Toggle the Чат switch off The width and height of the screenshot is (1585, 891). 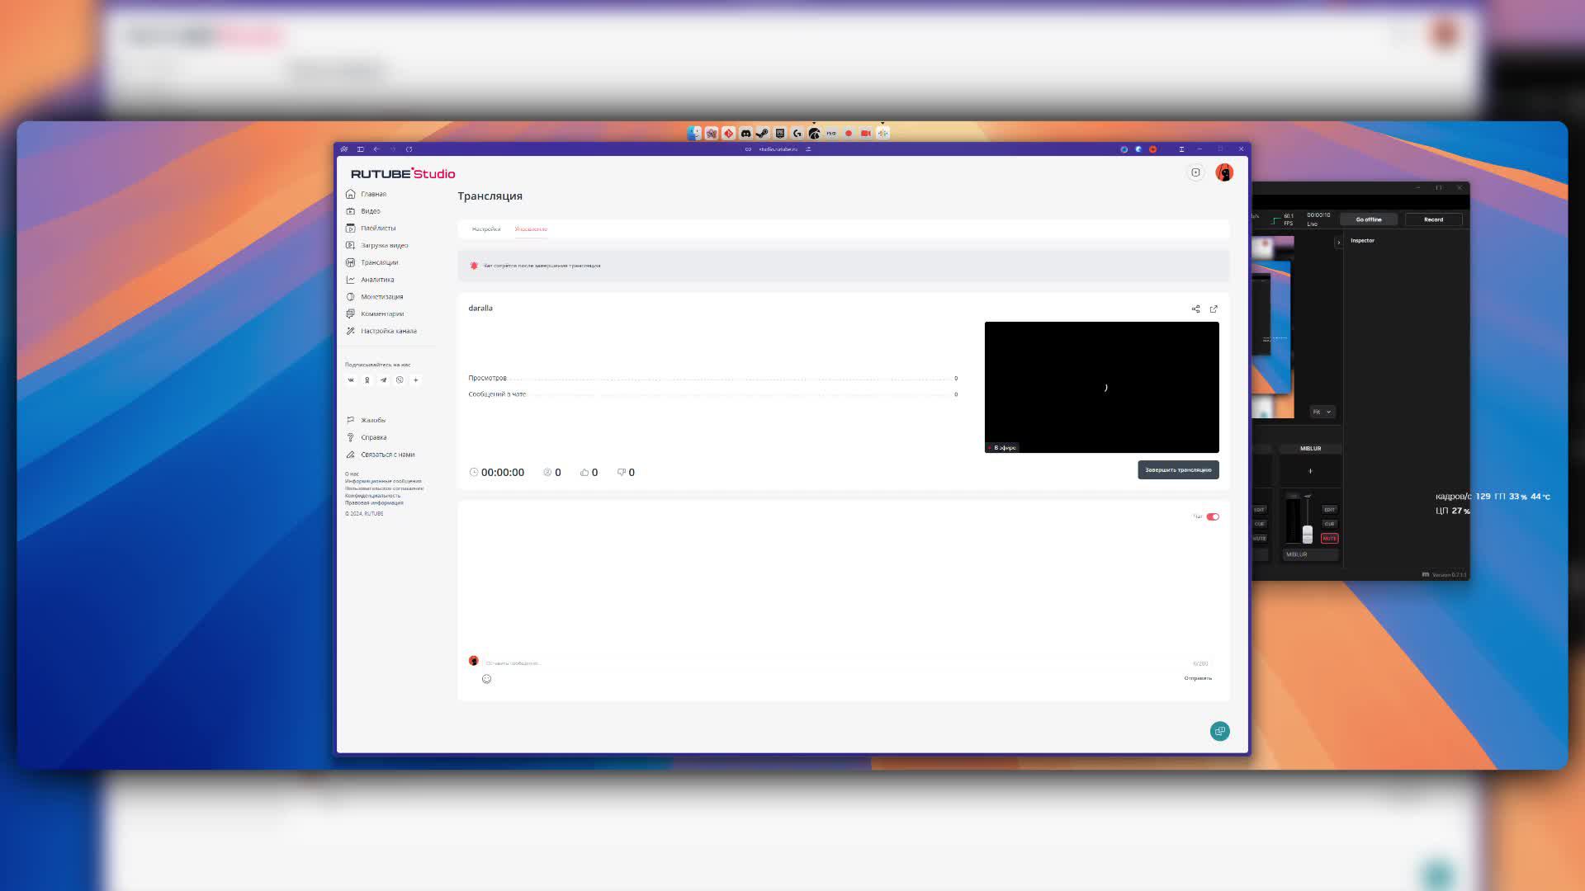tap(1213, 517)
